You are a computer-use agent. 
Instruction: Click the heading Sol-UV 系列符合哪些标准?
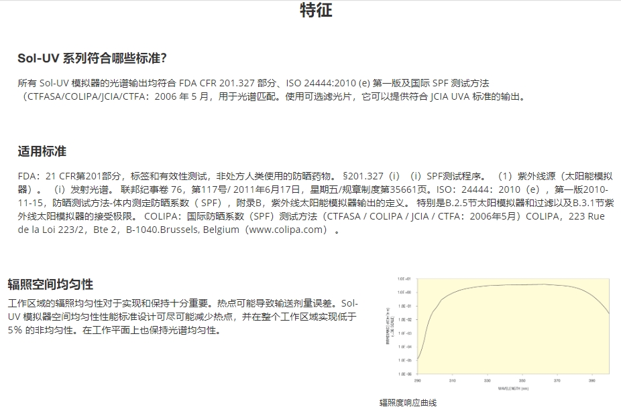point(92,58)
